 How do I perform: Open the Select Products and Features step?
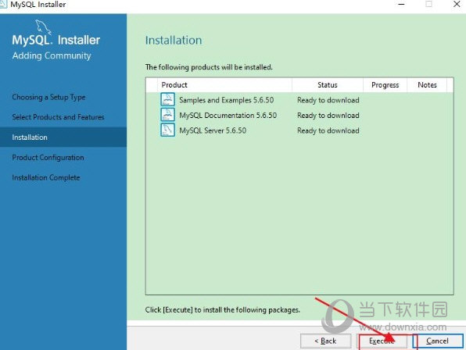point(58,117)
